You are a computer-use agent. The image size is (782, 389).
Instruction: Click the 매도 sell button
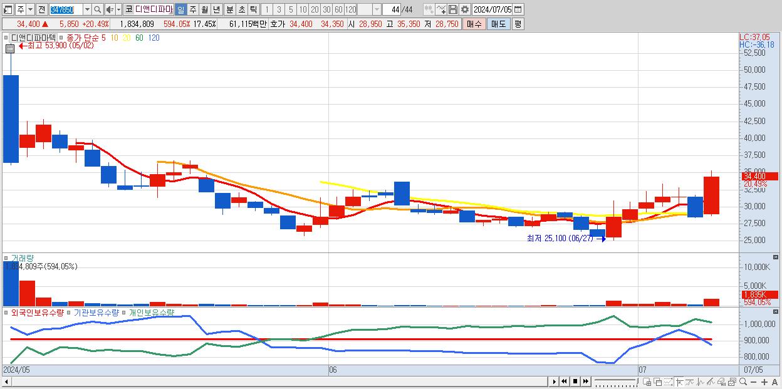click(498, 24)
